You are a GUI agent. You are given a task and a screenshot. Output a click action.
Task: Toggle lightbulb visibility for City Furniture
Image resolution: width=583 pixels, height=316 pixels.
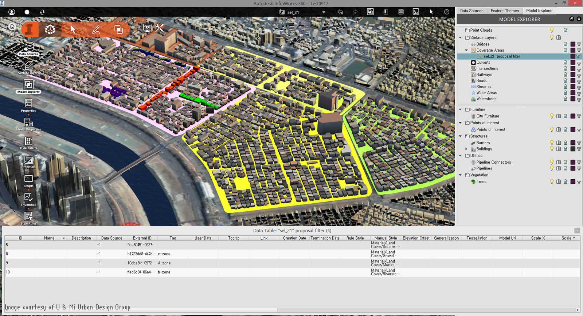click(552, 116)
